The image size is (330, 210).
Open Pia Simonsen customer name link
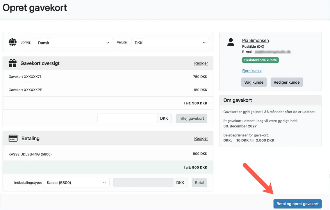point(255,40)
